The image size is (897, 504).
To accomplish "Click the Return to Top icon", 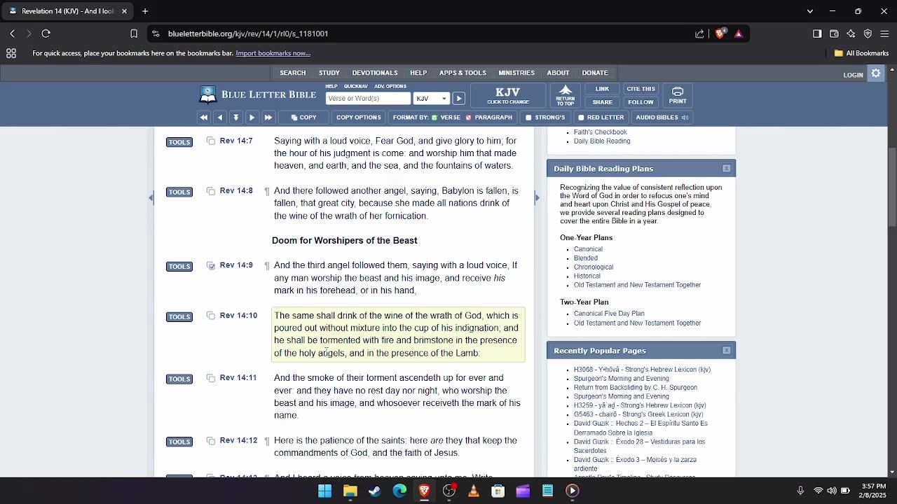I will [x=566, y=95].
